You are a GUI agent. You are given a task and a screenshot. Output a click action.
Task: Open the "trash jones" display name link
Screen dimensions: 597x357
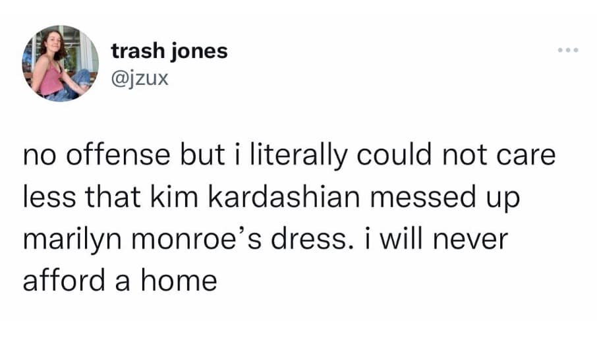pos(169,51)
